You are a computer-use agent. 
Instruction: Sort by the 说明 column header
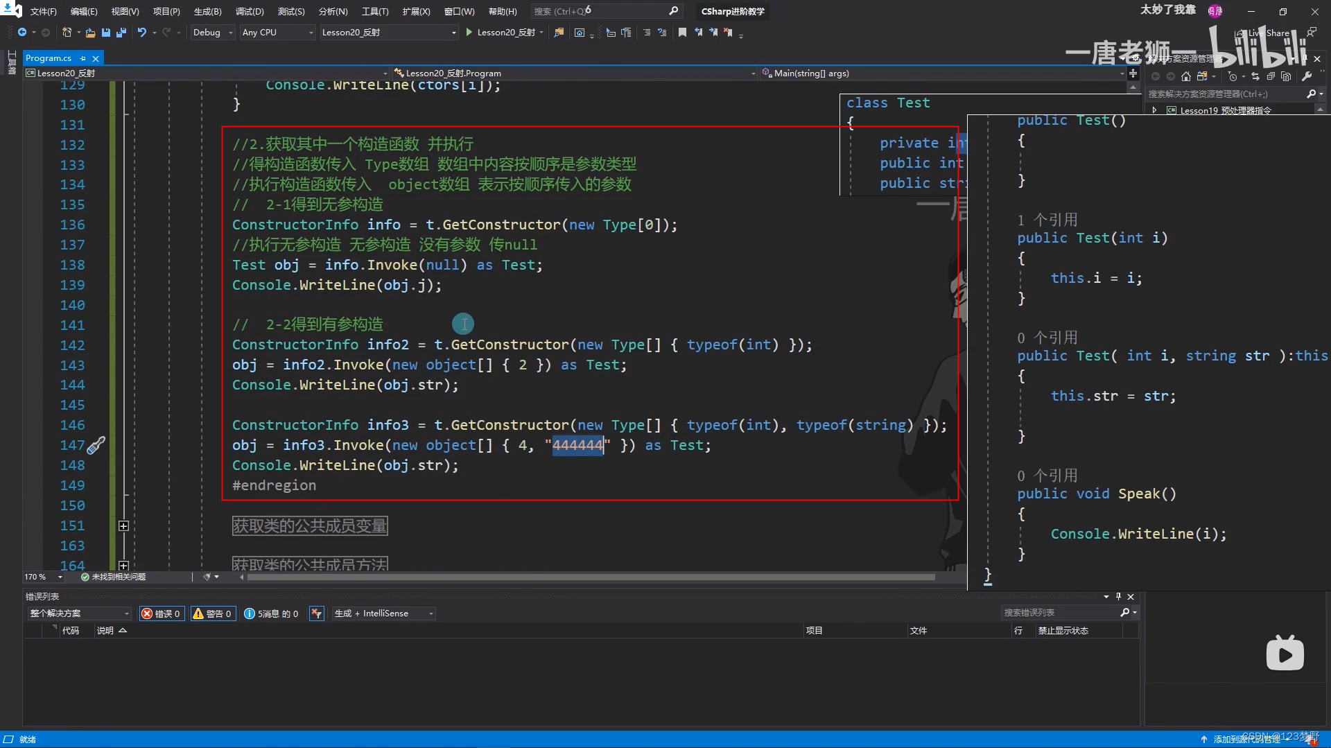111,630
